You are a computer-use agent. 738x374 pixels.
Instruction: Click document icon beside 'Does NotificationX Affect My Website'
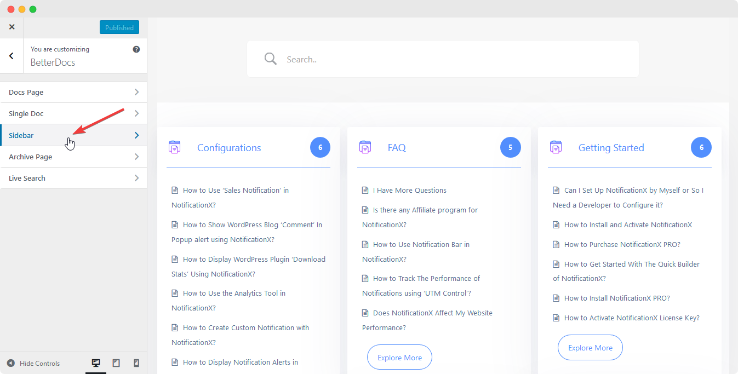[365, 313]
